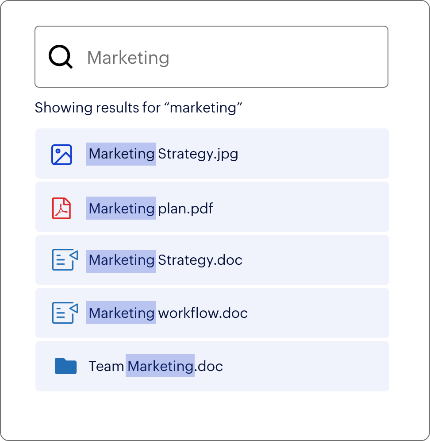Click the magnifying glass search icon
The height and width of the screenshot is (441, 430).
[61, 57]
